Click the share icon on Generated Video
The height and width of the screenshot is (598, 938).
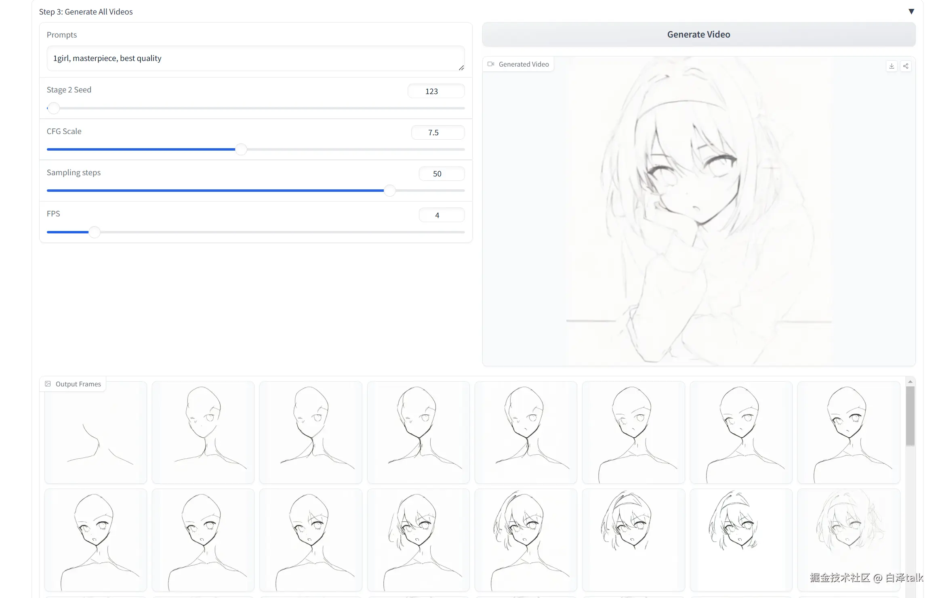click(x=906, y=66)
